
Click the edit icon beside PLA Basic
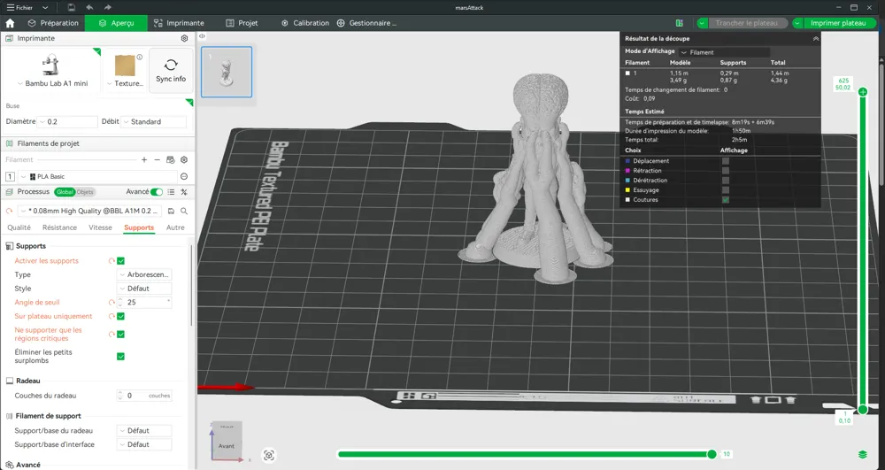(x=184, y=177)
